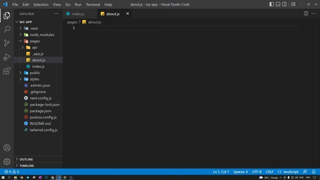The width and height of the screenshot is (320, 180).
Task: Open the Source Control view icon
Action: [6, 43]
